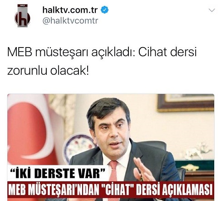Click the "İKİ DERSTE VAR" caption box
The width and height of the screenshot is (221, 201).
[58, 173]
